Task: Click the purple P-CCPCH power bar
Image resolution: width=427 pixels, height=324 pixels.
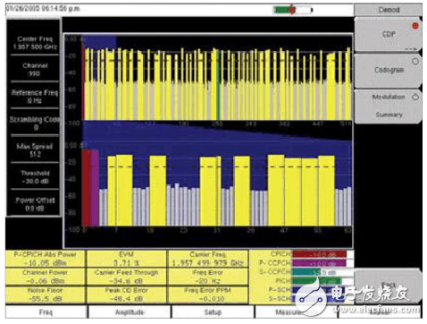Action: (x=320, y=263)
